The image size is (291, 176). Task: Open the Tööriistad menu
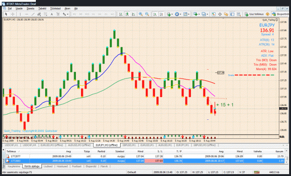55,8
